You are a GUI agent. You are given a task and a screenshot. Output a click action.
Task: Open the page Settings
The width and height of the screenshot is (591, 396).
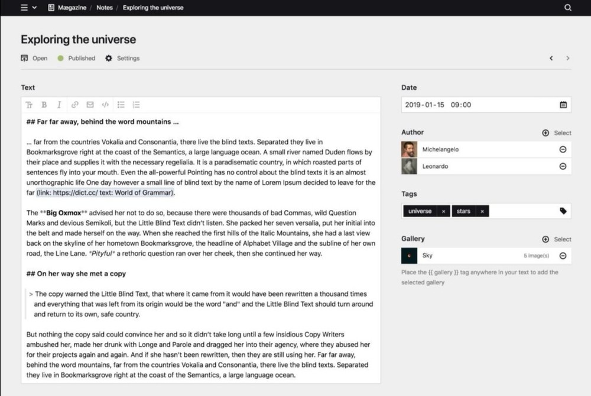(122, 59)
